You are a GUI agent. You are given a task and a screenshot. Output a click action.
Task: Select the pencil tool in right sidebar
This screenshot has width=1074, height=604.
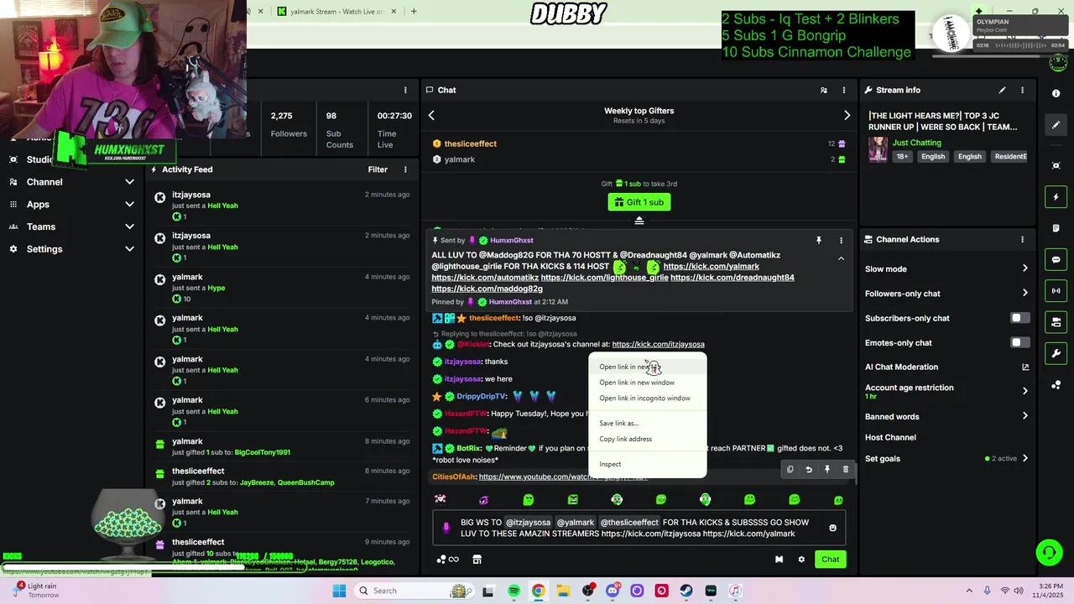coord(1056,125)
